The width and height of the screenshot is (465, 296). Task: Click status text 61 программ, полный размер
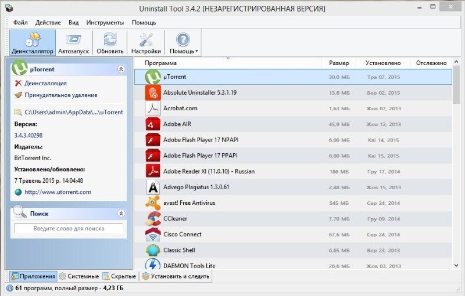(x=69, y=288)
